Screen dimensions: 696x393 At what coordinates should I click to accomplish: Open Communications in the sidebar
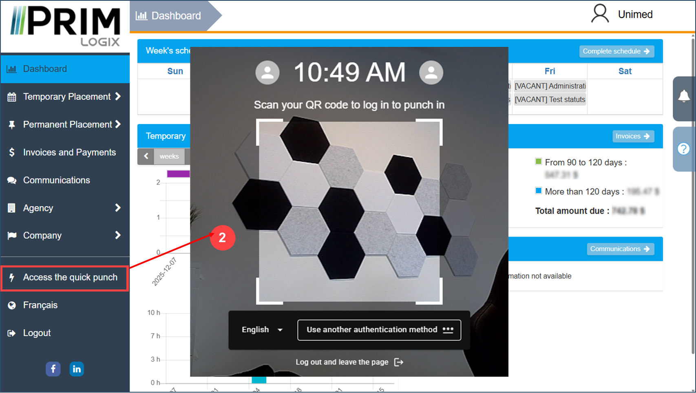(x=56, y=180)
